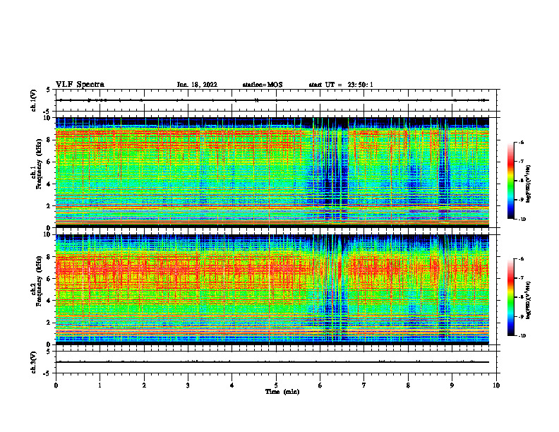Click the ch.2 spectrogram panel
Screen dimensions: 559x432
click(272, 289)
